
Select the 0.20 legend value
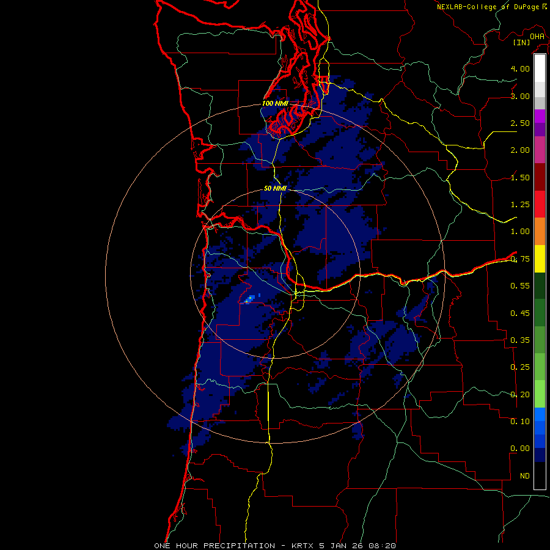coord(520,395)
